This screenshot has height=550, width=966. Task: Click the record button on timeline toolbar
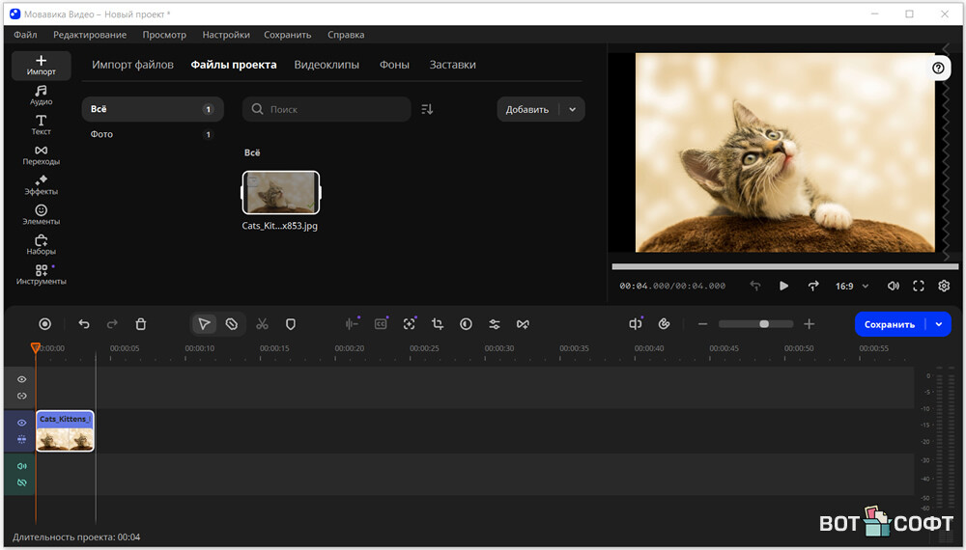(x=44, y=324)
